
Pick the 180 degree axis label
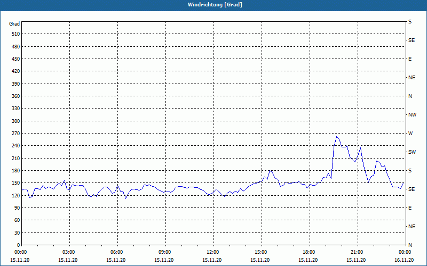pos(16,171)
